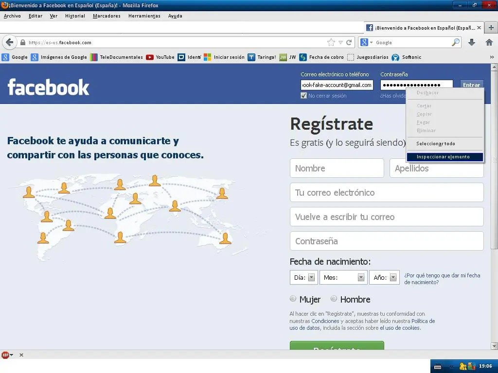
Task: Open the search engine selector dropdown
Action: click(366, 42)
